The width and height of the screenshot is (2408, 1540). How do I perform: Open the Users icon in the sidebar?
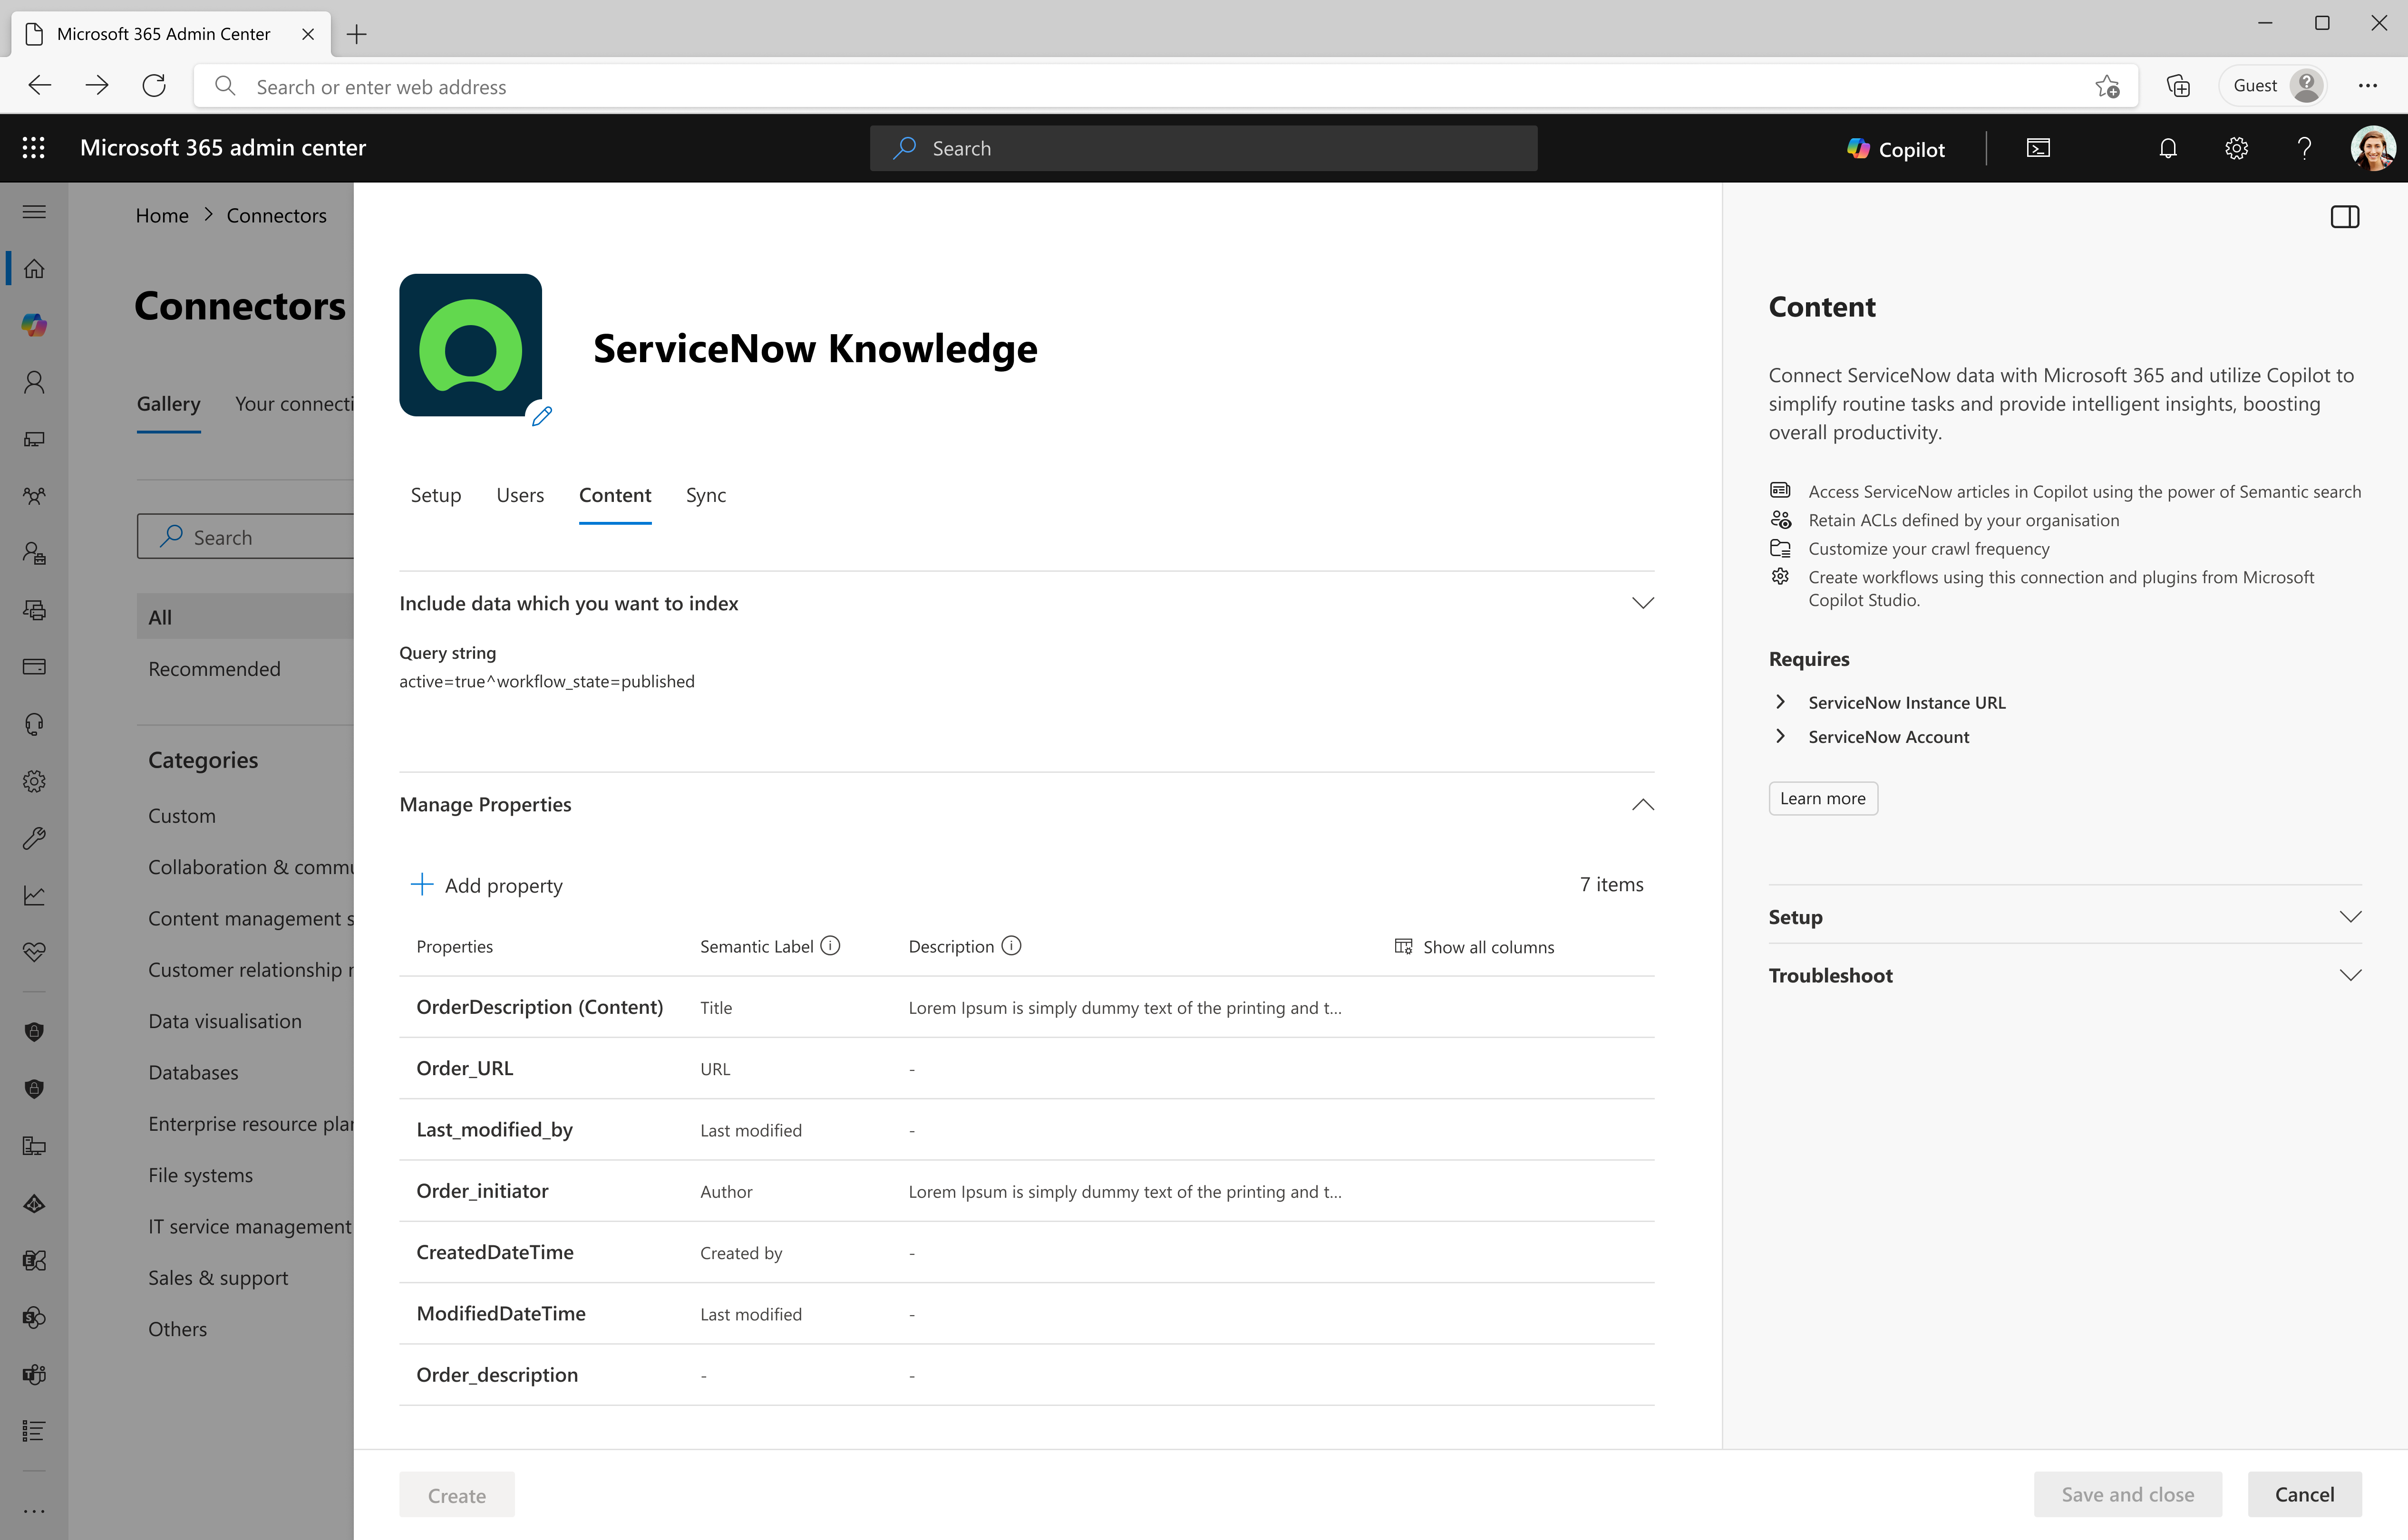(x=34, y=381)
